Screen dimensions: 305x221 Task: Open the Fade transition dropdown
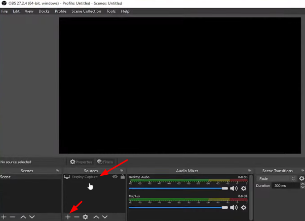277,179
